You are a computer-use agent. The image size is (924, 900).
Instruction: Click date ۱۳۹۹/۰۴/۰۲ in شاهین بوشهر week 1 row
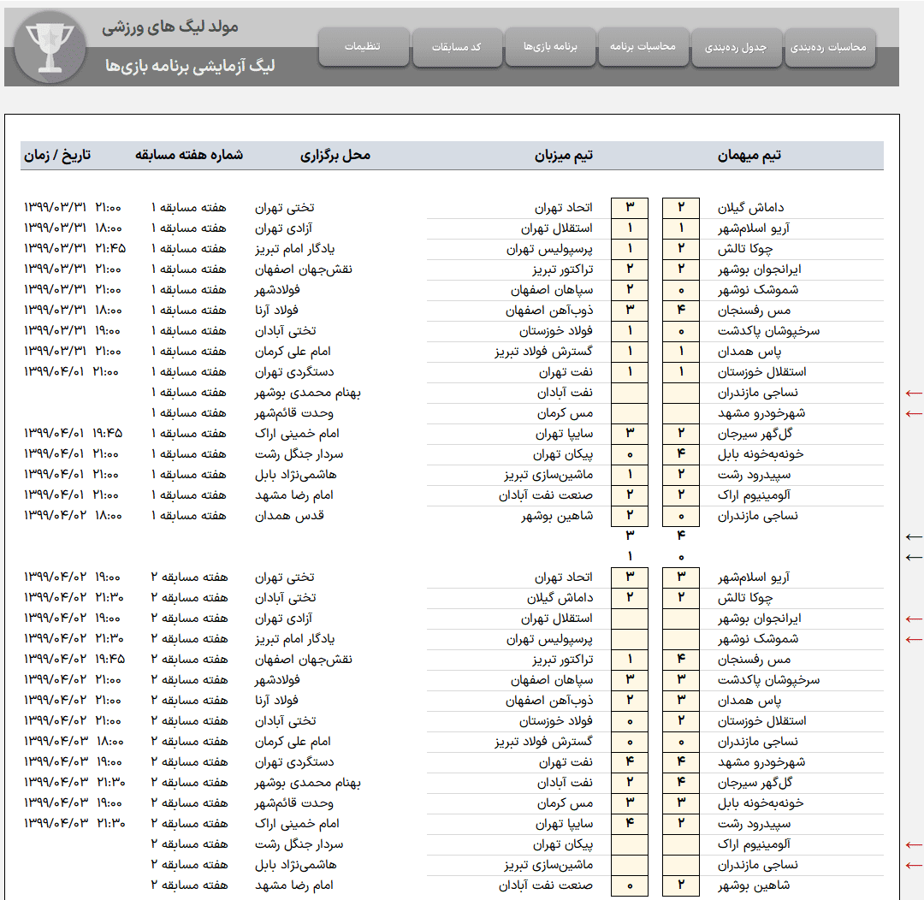click(55, 516)
